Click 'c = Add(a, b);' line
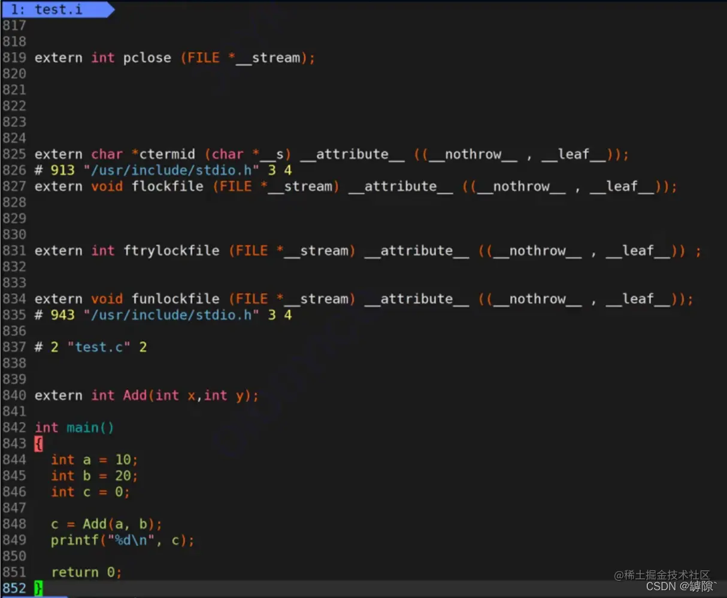727x598 pixels. point(107,524)
